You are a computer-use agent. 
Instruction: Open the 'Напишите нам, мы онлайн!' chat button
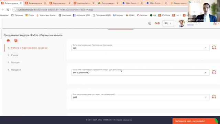pyautogui.click(x=195, y=121)
